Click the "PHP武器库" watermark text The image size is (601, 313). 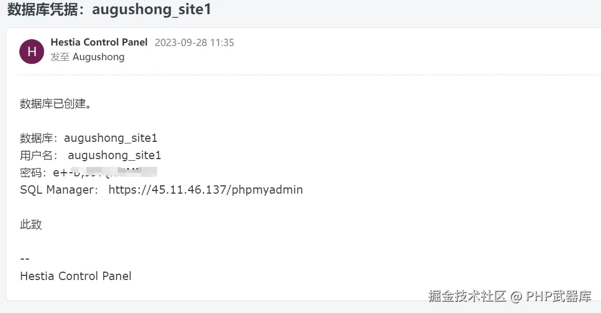tap(559, 296)
